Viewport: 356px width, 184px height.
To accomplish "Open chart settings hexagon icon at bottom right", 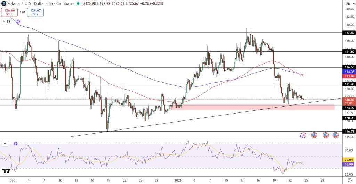I will coord(349,181).
